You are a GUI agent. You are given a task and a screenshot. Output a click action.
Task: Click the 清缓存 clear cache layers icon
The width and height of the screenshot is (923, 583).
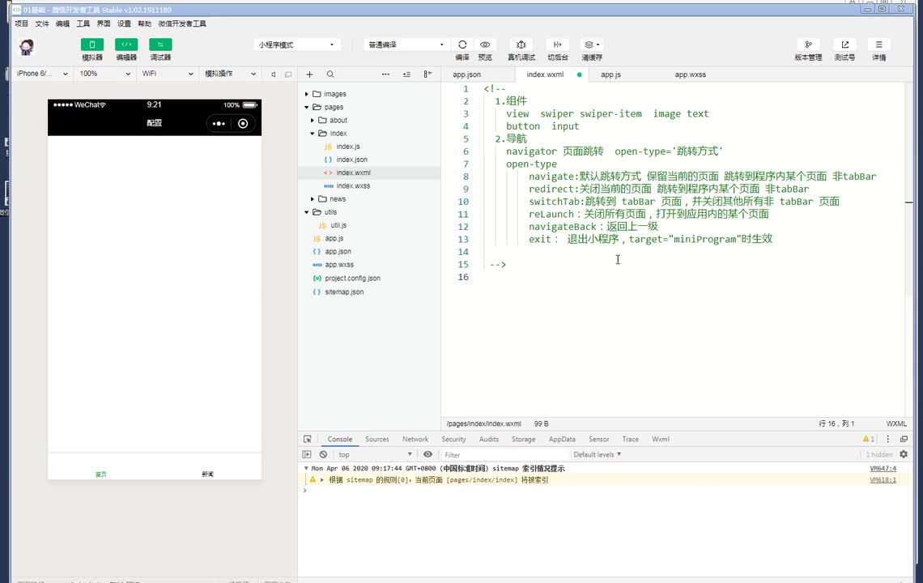click(x=591, y=45)
